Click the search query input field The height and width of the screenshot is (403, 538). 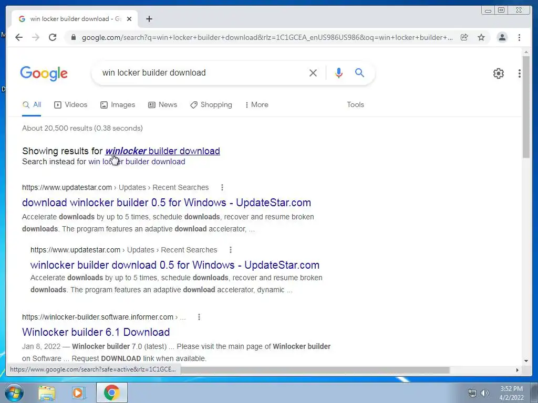(202, 72)
